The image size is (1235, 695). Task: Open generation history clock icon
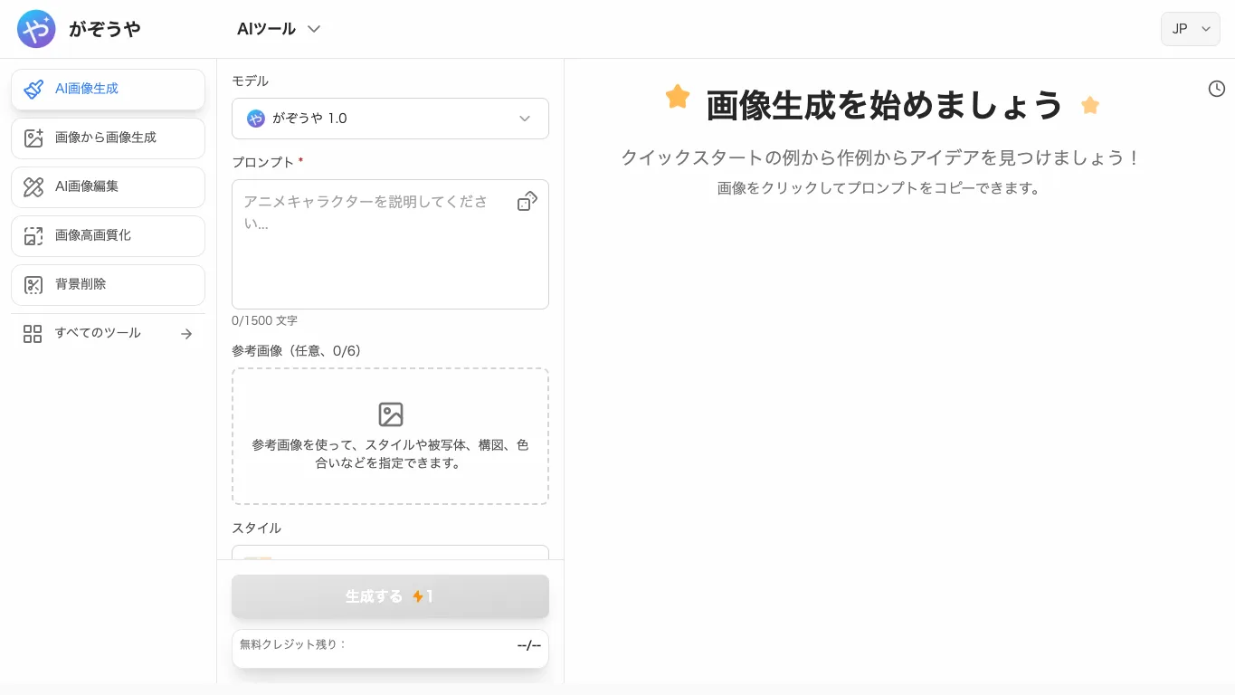(1217, 89)
